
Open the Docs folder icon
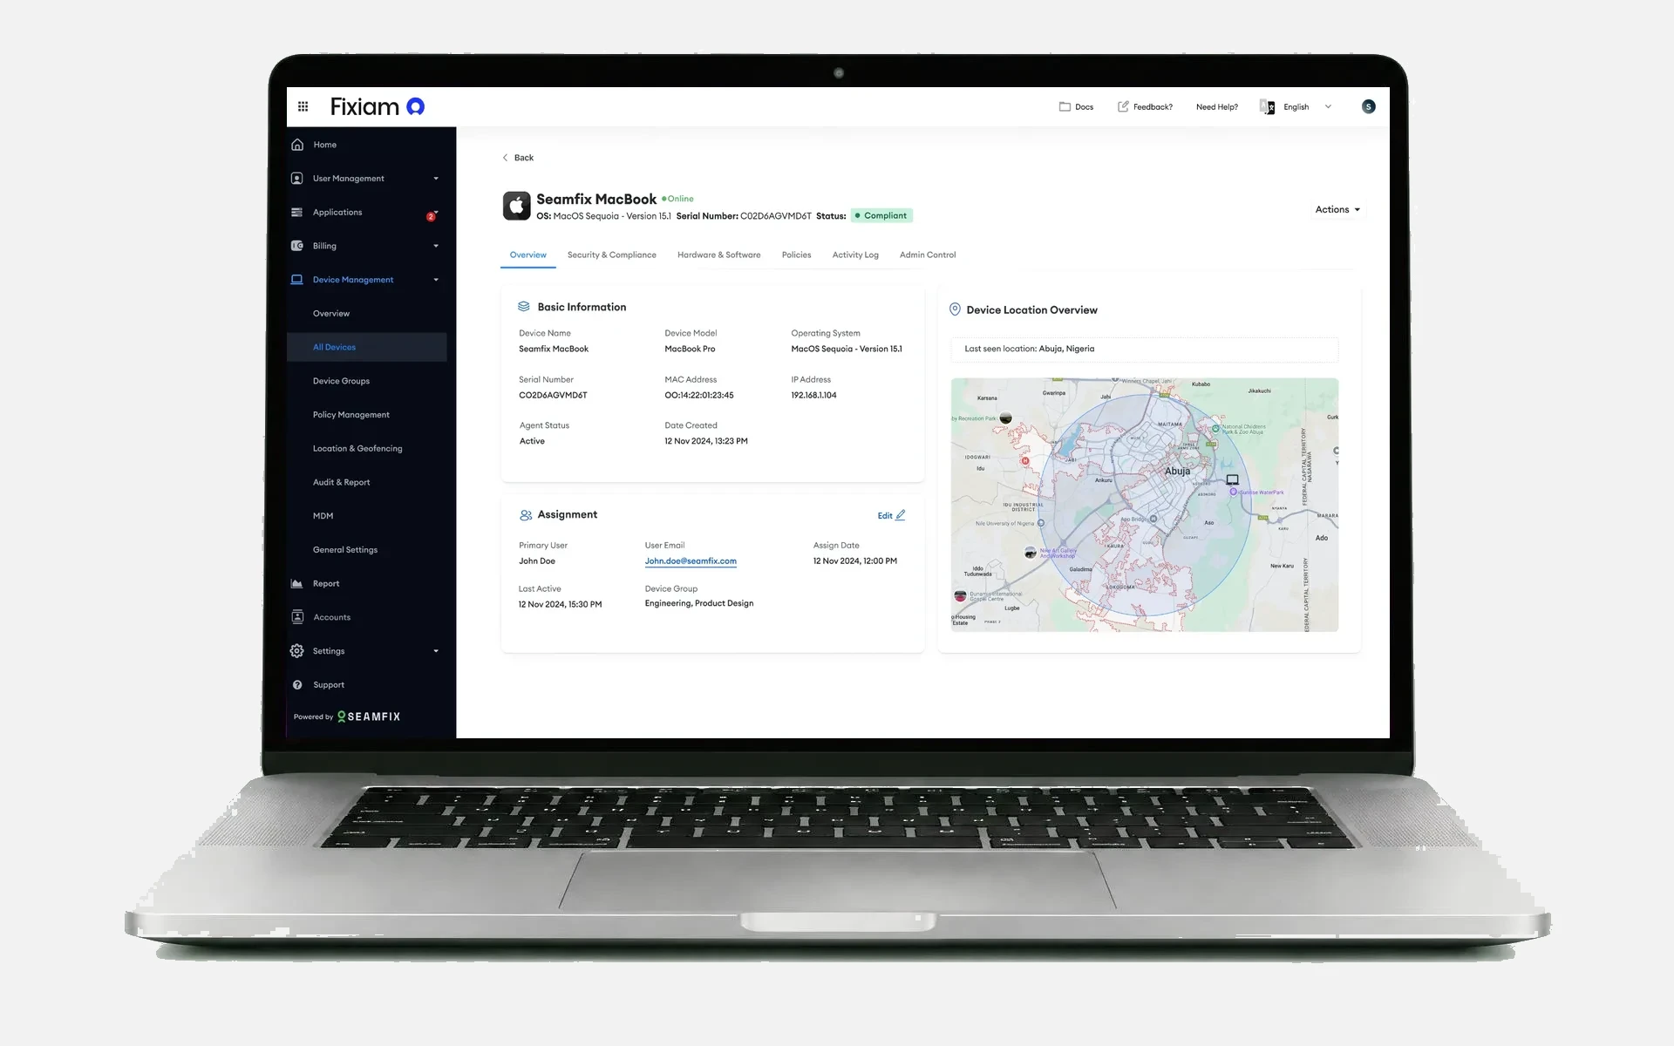click(1065, 106)
